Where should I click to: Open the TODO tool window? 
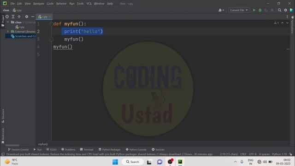tap(51, 149)
